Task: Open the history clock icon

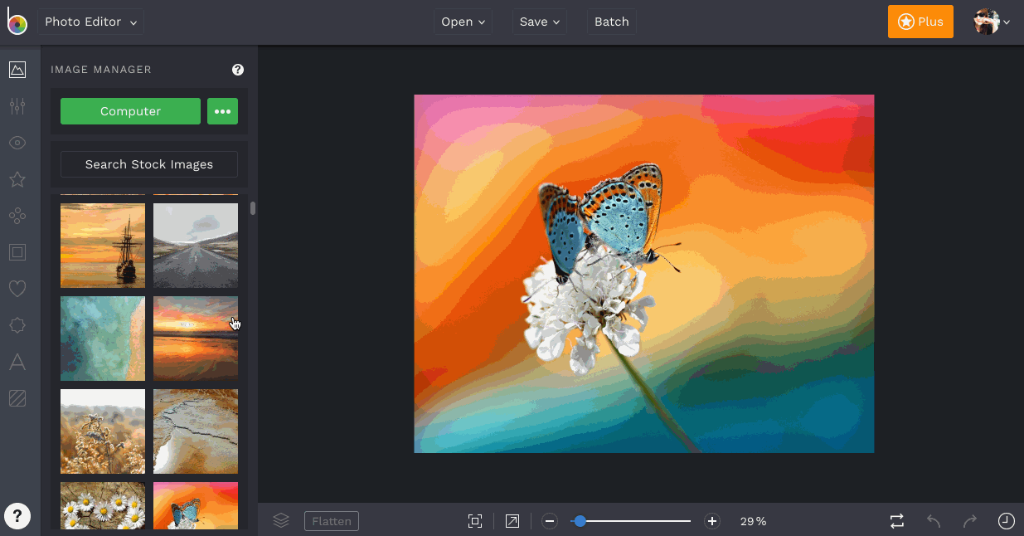Action: pyautogui.click(x=1006, y=521)
